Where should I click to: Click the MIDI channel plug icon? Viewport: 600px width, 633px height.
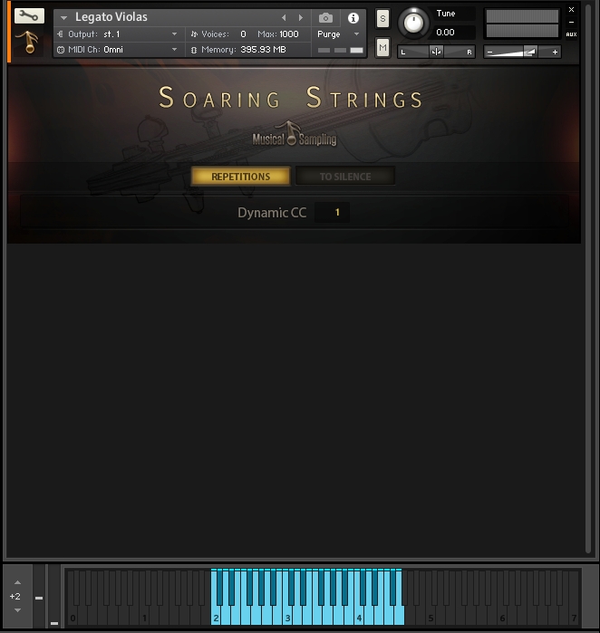[61, 50]
